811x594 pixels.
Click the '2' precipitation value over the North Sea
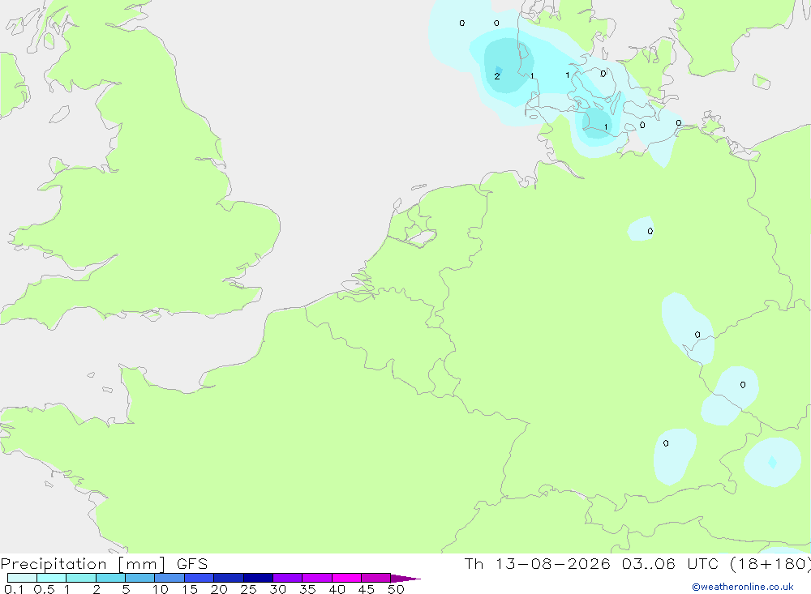tap(497, 76)
